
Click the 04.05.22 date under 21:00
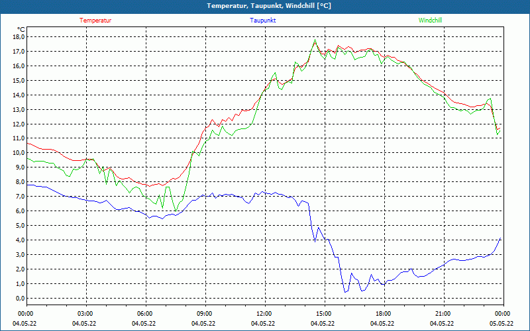(442, 324)
